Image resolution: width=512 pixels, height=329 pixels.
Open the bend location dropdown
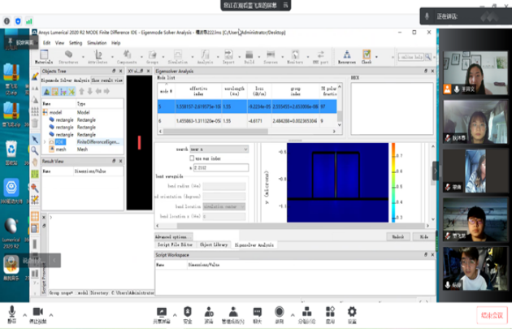(223, 206)
